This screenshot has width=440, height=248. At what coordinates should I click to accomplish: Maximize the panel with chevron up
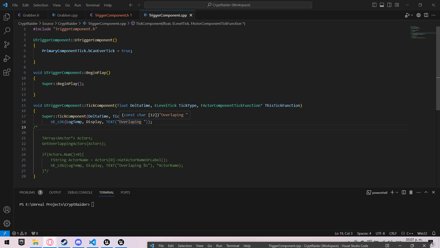click(x=426, y=192)
